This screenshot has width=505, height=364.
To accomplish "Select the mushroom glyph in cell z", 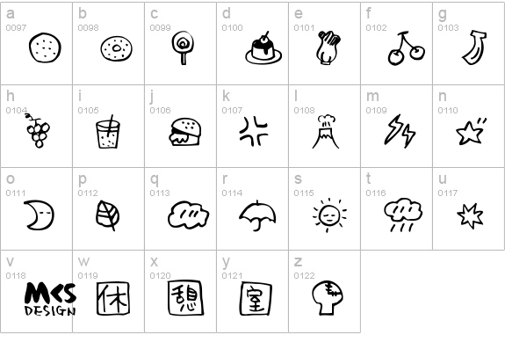I will 328,297.
